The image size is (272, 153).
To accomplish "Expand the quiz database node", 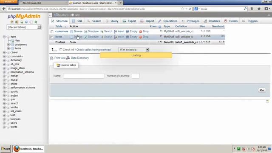I will (4, 99).
